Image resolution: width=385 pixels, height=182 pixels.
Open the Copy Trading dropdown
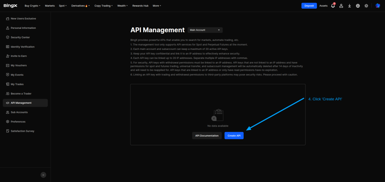pos(103,6)
